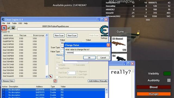174x98 pixels.
Task: Maximize the small 'really?' window
Action: (x=128, y=63)
